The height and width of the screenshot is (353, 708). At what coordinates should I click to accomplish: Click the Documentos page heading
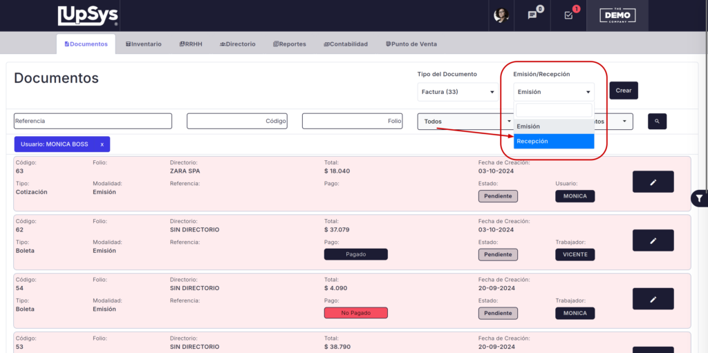pyautogui.click(x=57, y=78)
